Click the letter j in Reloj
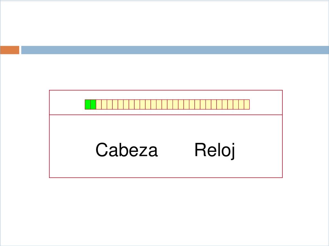The height and width of the screenshot is (246, 329). [233, 151]
